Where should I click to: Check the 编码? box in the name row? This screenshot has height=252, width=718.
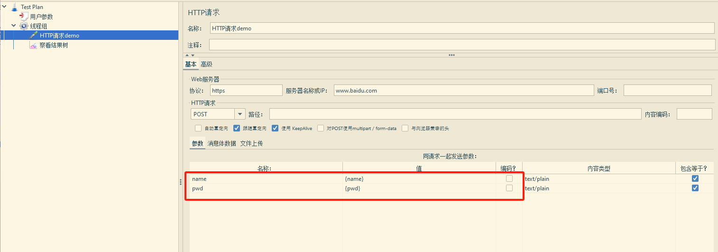tap(509, 178)
